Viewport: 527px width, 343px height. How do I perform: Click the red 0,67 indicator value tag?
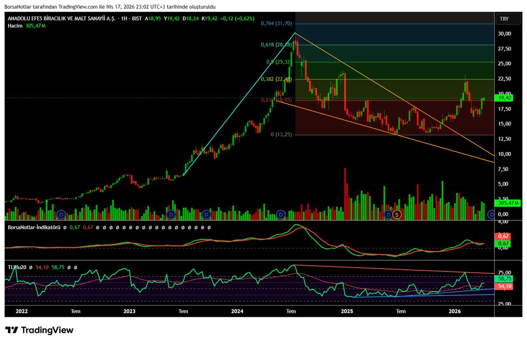point(503,236)
